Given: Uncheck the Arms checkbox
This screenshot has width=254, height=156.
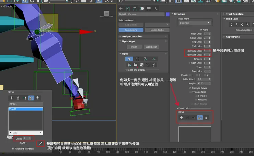Looking at the screenshot, I should (200, 30).
